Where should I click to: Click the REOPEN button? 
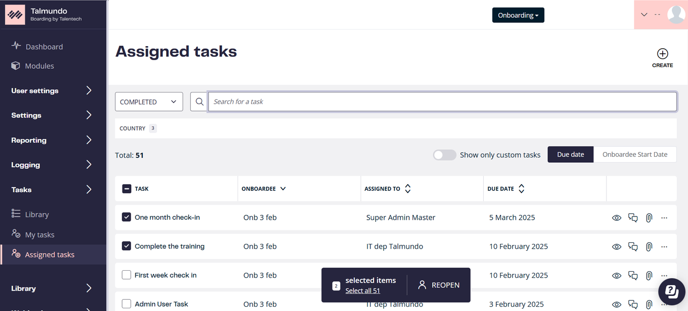(x=439, y=285)
